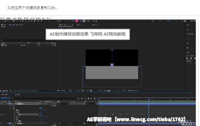
Task: Toggle visibility eye of second layer
Action: (x=1, y=123)
